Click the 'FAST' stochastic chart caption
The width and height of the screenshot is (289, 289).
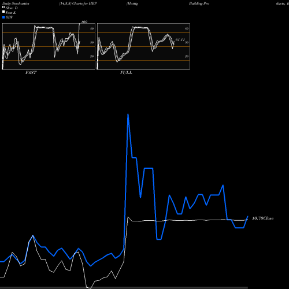(x=31, y=73)
